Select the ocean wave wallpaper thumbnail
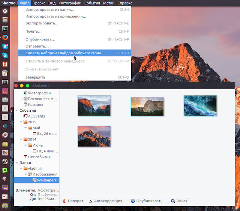The height and width of the screenshot is (211, 240). coord(200,106)
